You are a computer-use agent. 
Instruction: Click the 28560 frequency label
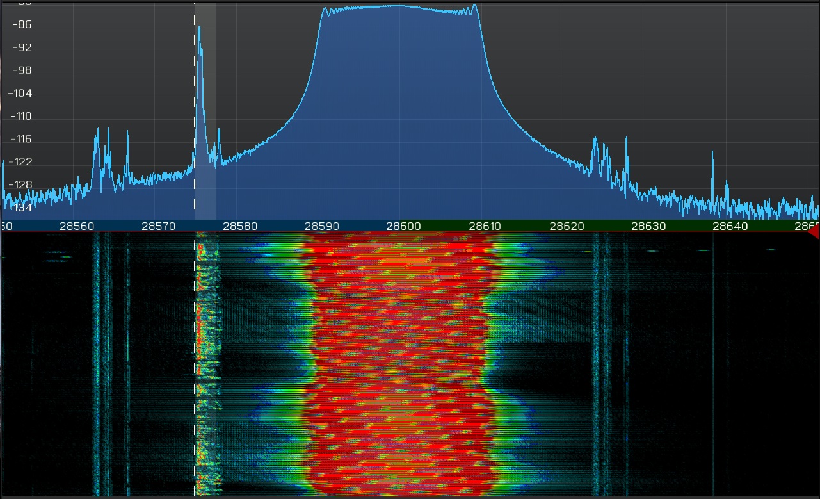[74, 226]
